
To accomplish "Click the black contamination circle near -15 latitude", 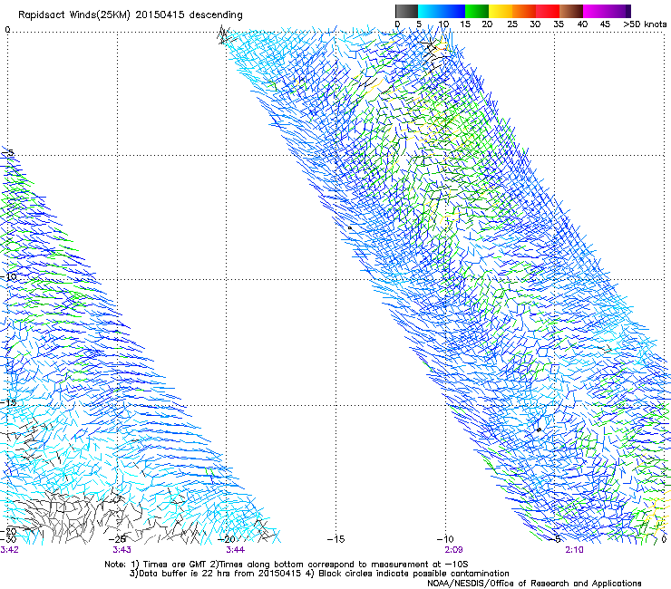I will click(539, 430).
